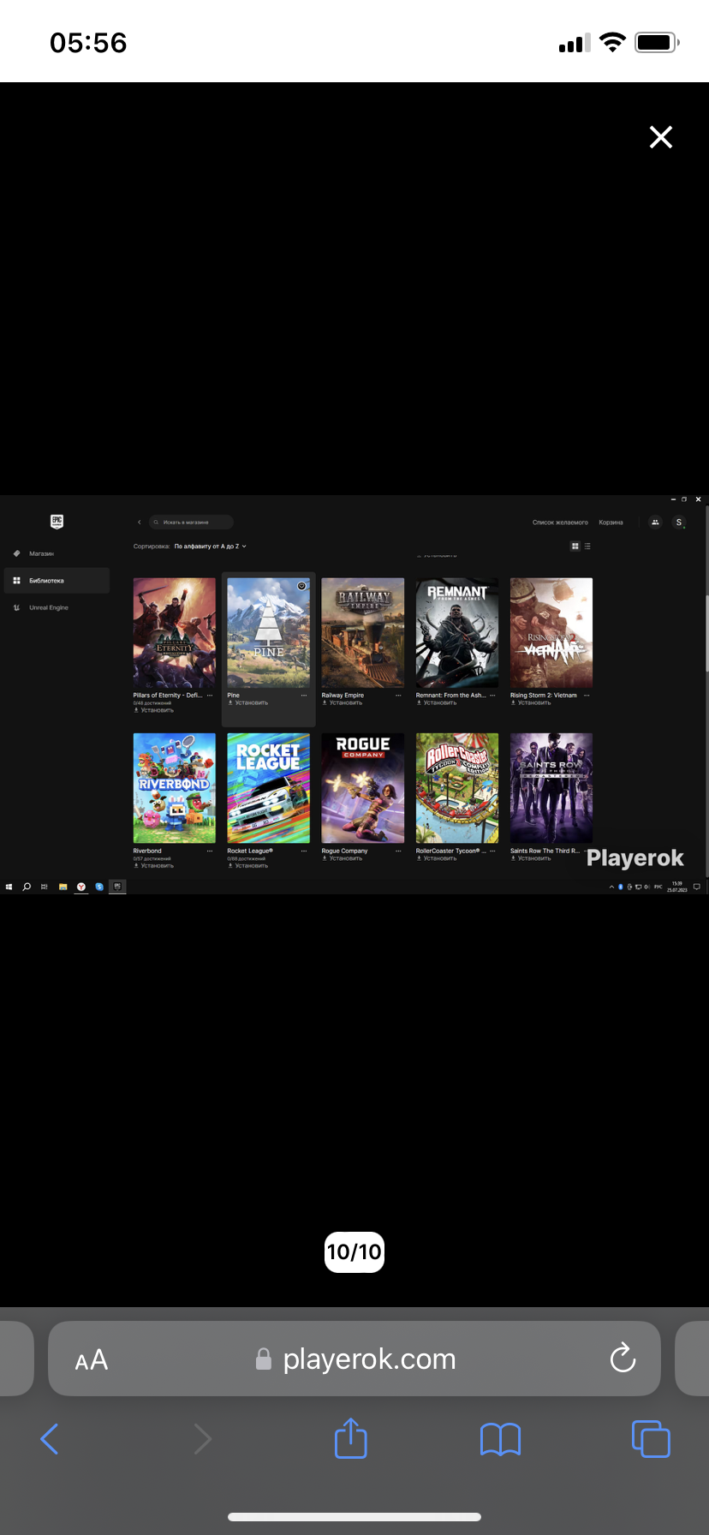
Task: Expand Rocket League three-dot menu
Action: coord(304,851)
